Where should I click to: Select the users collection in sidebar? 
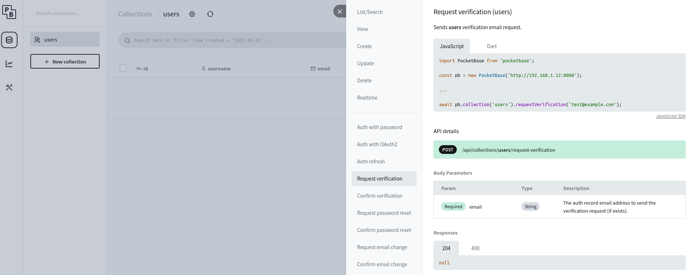point(65,40)
